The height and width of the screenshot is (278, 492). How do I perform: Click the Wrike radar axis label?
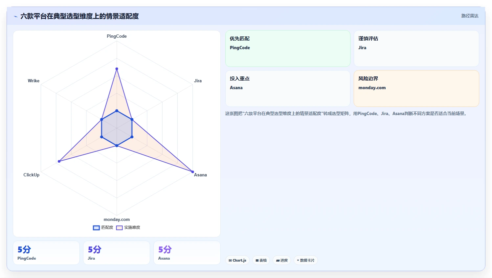(34, 81)
